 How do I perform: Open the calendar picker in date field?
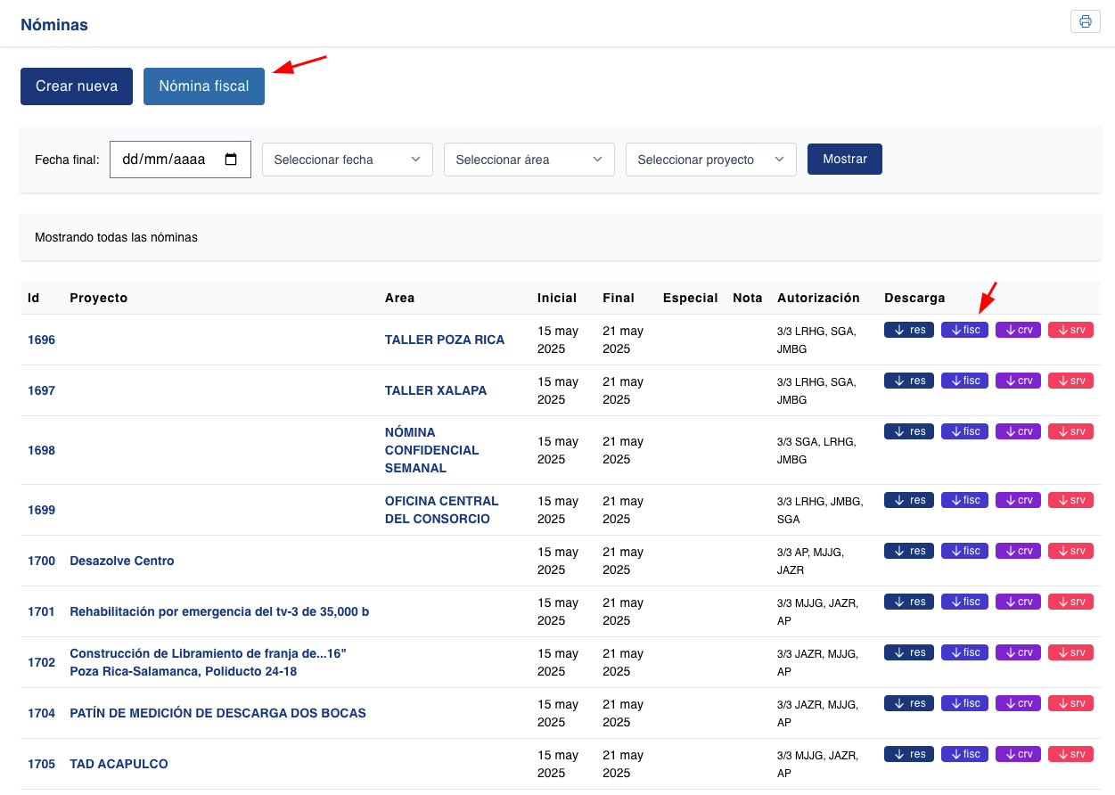coord(231,160)
